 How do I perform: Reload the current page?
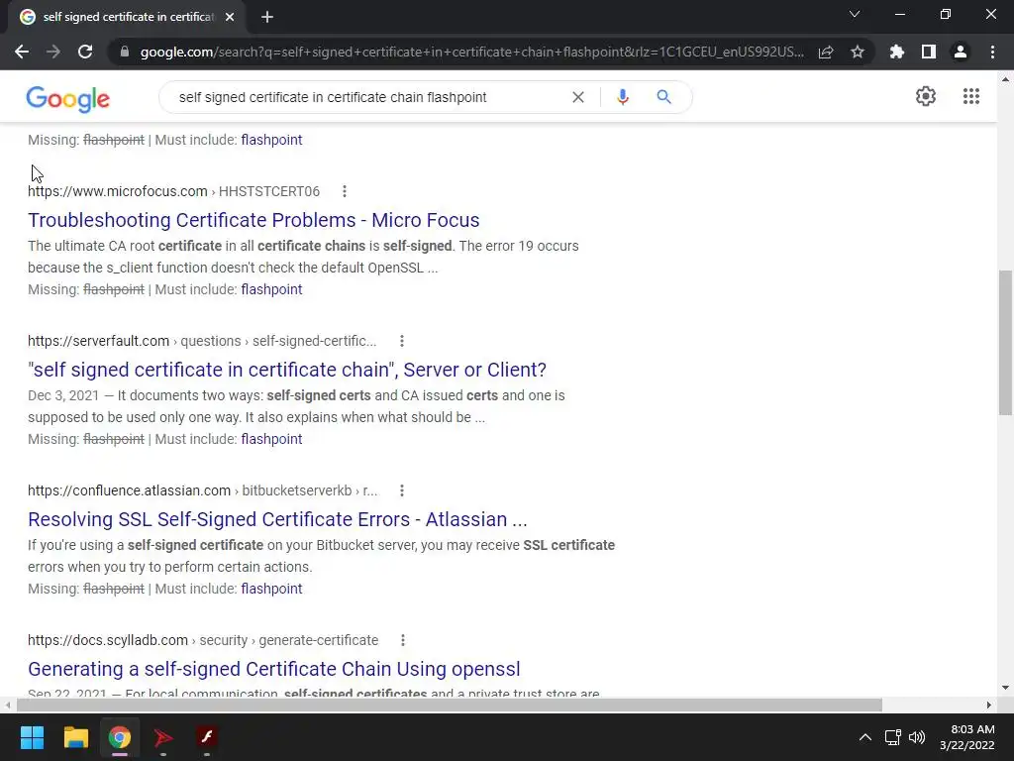85,52
